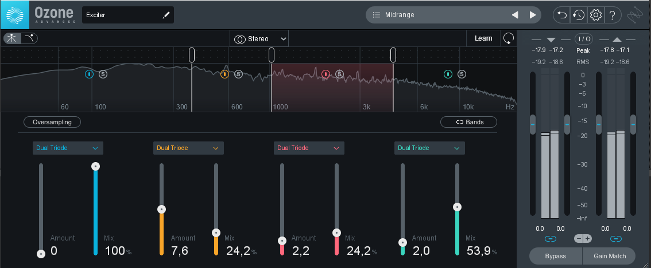Open the orange band Dual Triode dropdown
The width and height of the screenshot is (651, 268).
click(x=188, y=148)
